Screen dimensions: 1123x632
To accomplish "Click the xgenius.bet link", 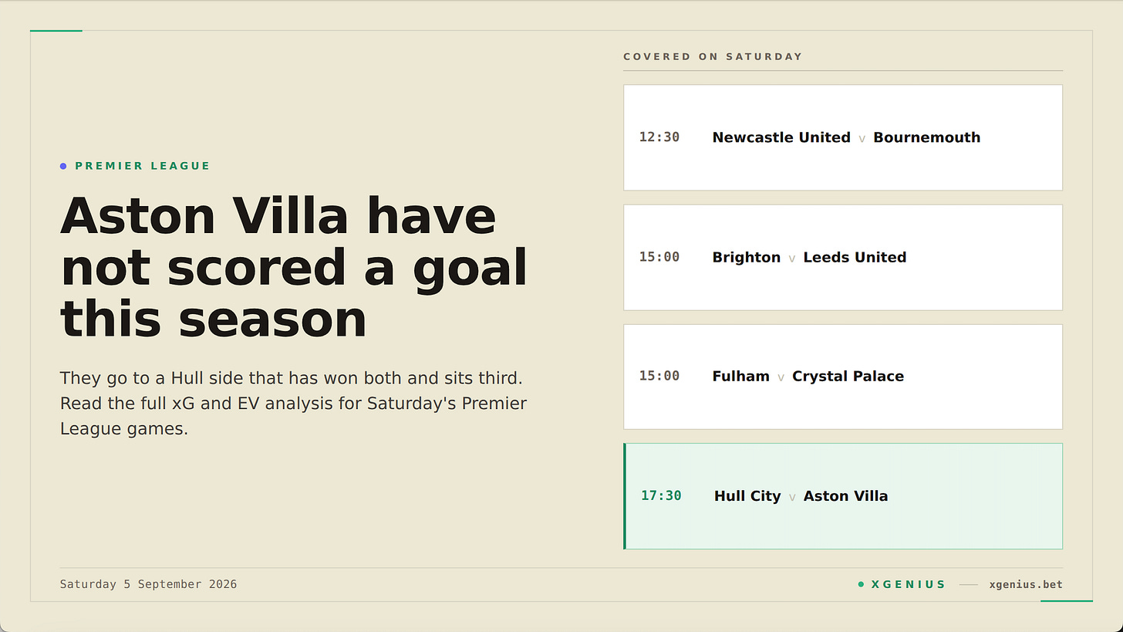I will (1026, 584).
